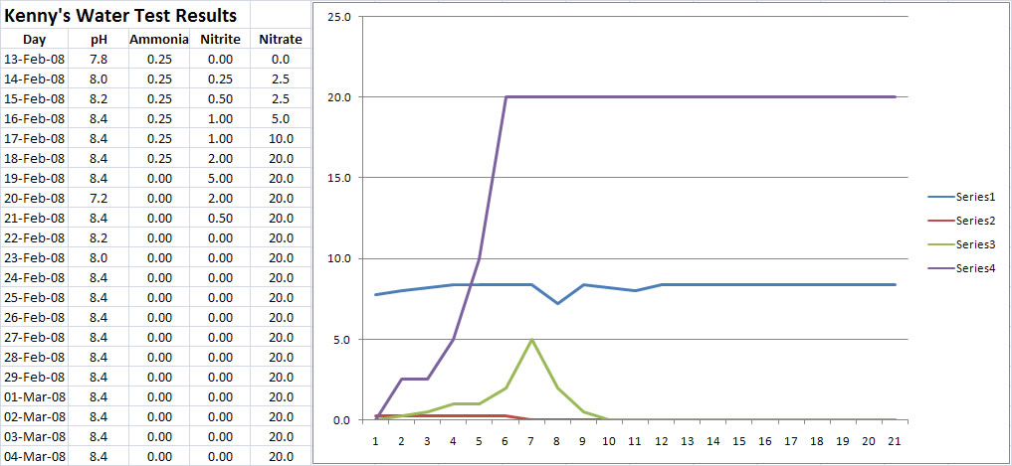The height and width of the screenshot is (466, 1012).
Task: Click the Ammonia column header cell
Action: (157, 40)
